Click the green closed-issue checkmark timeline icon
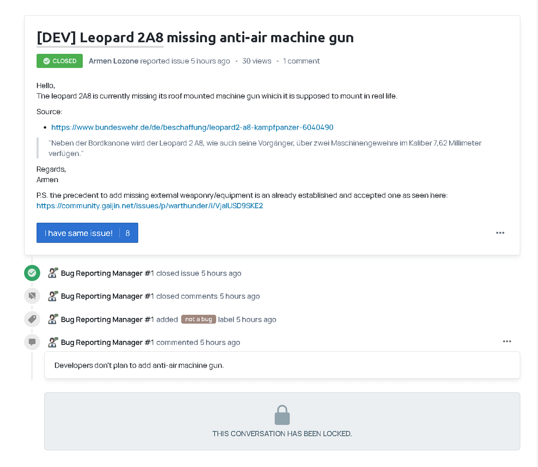 (32, 273)
